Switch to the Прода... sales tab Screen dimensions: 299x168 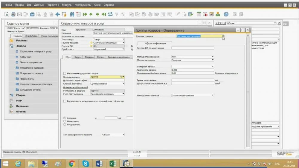[89, 57]
